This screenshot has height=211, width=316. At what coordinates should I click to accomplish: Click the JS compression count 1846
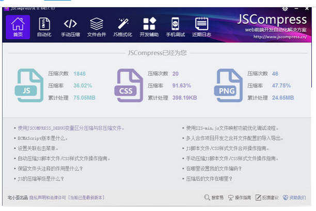pos(80,74)
